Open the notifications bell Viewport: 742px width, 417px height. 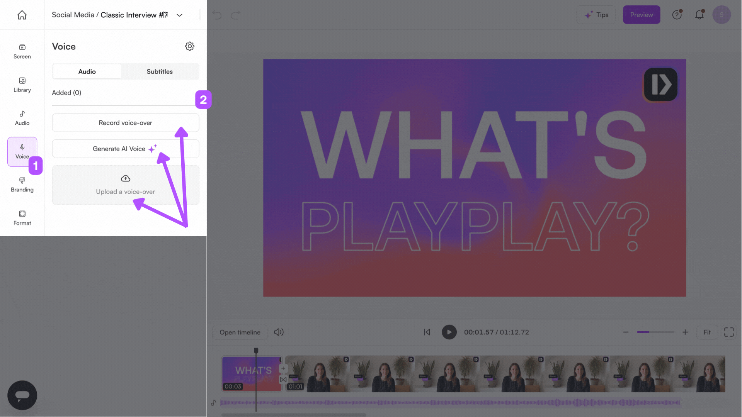click(x=699, y=15)
